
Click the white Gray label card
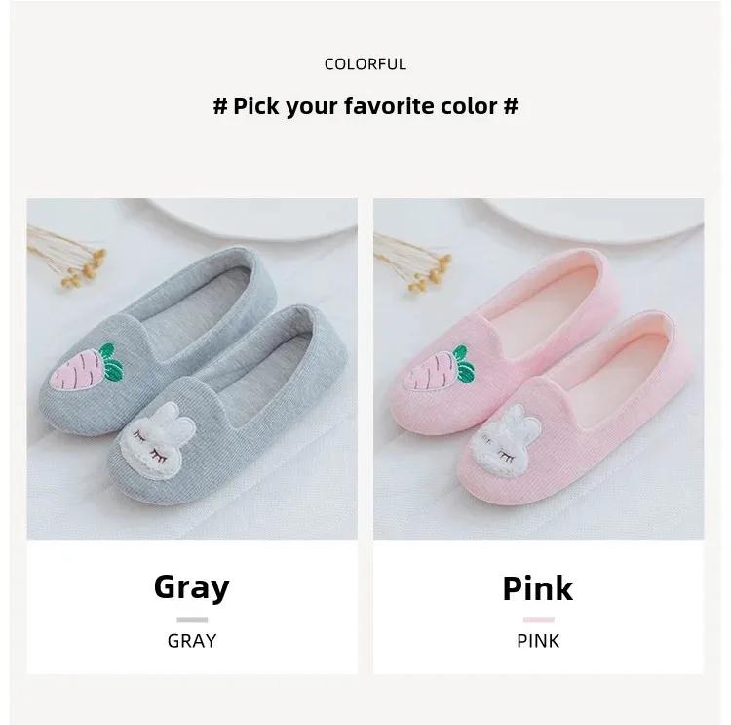pyautogui.click(x=192, y=606)
